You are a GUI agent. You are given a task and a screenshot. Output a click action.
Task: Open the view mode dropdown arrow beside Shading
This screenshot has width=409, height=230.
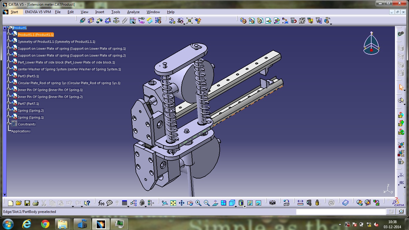pos(245,206)
